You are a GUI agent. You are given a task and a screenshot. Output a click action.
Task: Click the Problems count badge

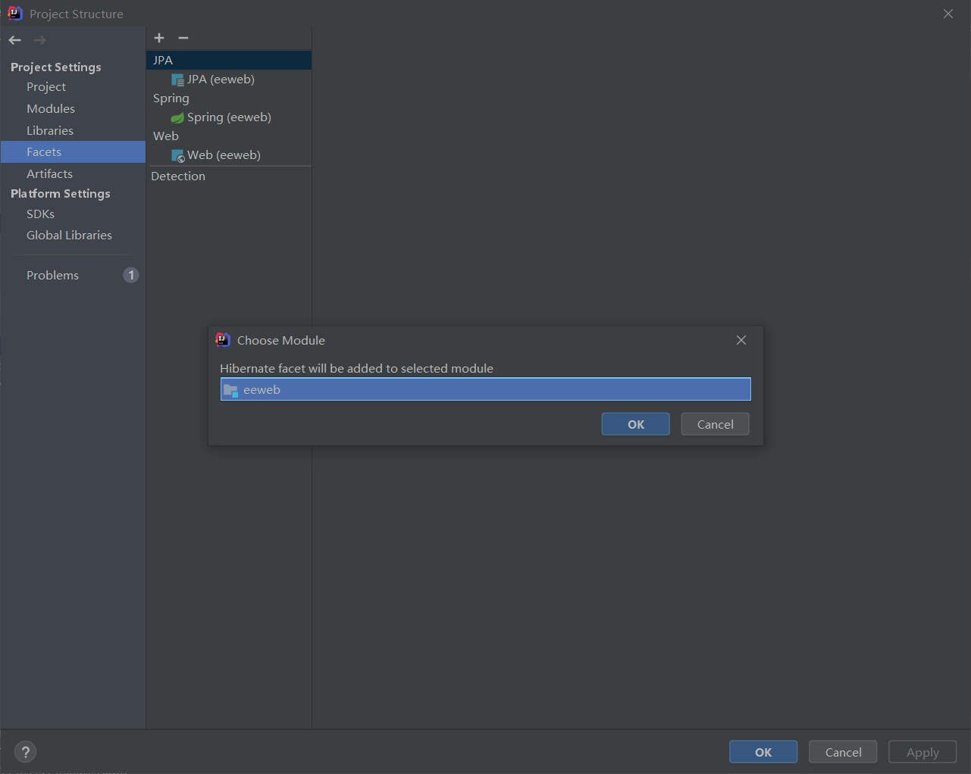pos(131,275)
